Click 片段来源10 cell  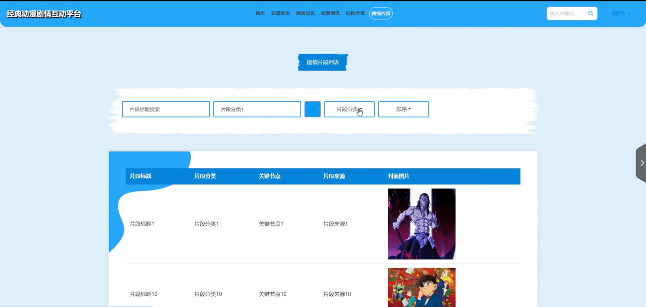pyautogui.click(x=337, y=294)
